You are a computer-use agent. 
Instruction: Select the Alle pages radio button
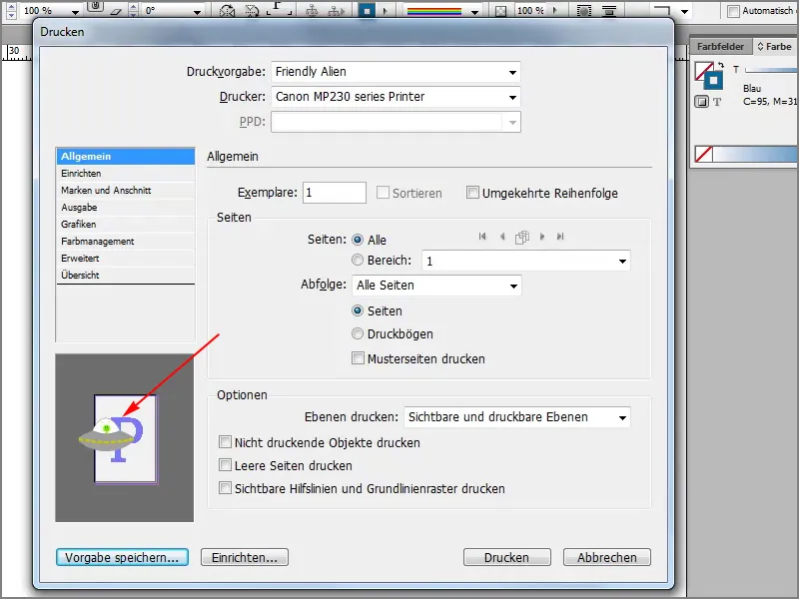click(358, 240)
